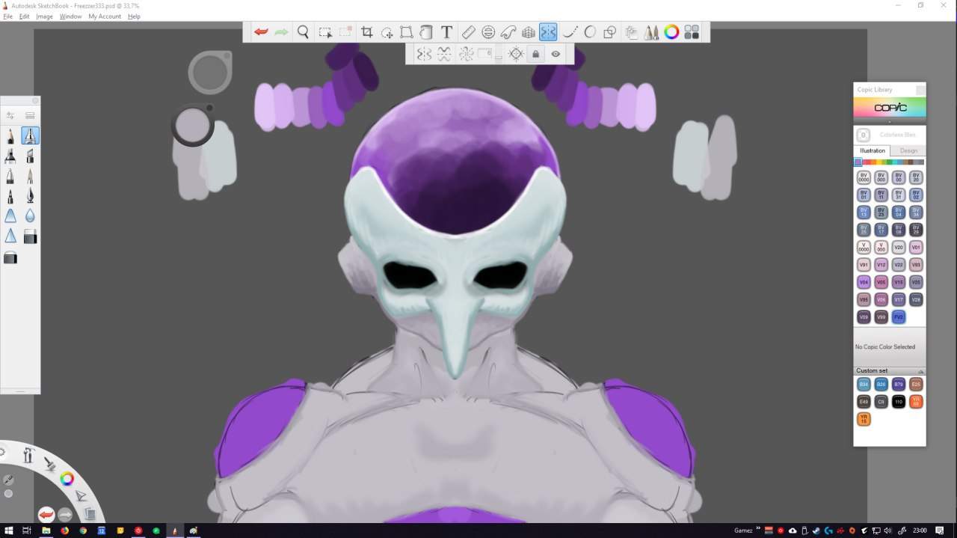This screenshot has height=538, width=957.
Task: Click the brush puck on canvas
Action: pyautogui.click(x=210, y=72)
